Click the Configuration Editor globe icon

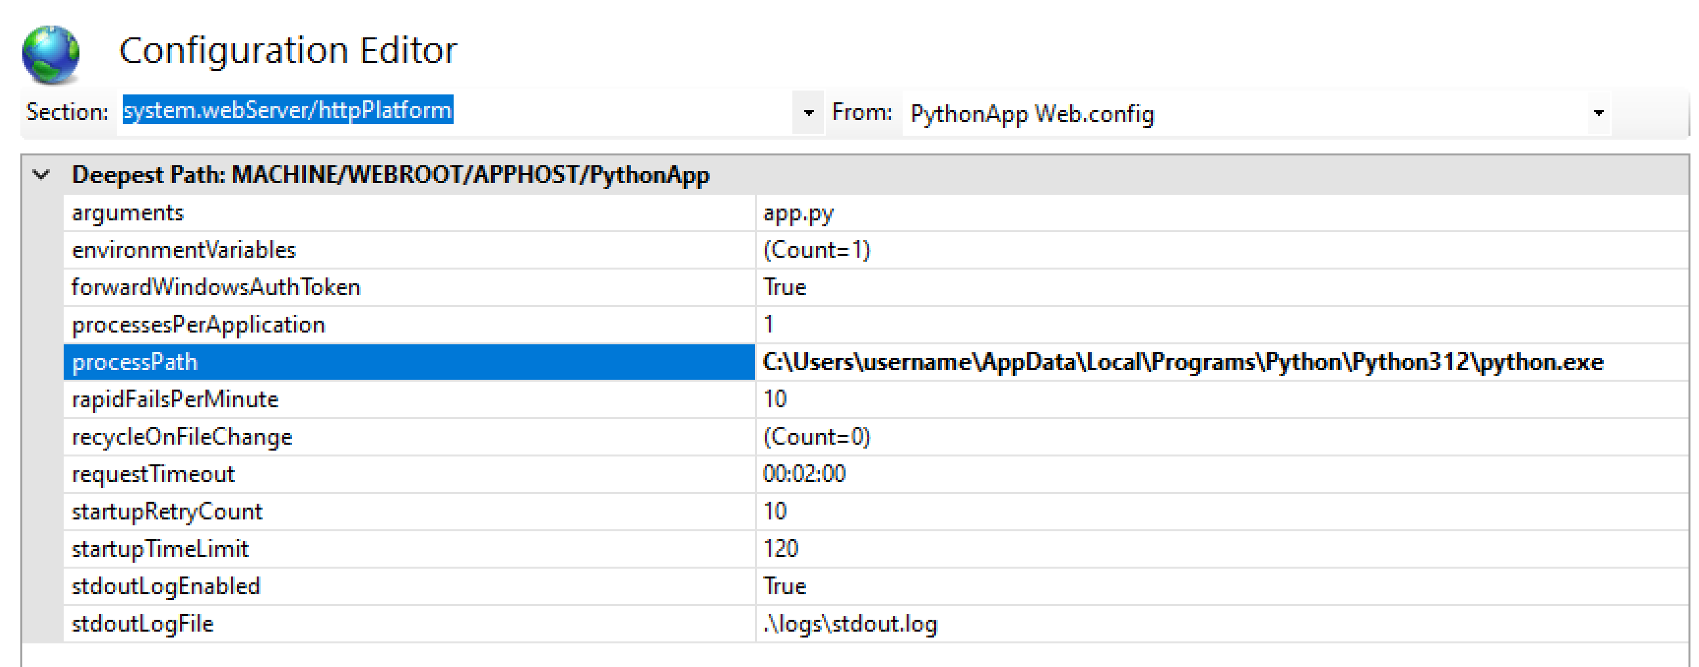coord(51,53)
